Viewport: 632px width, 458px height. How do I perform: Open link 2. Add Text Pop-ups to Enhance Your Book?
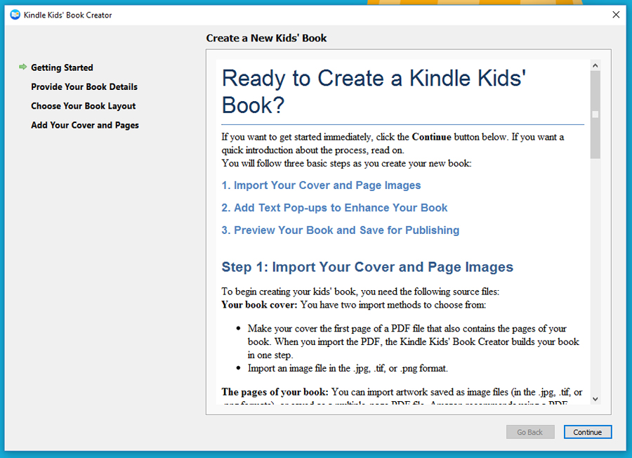pyautogui.click(x=334, y=208)
